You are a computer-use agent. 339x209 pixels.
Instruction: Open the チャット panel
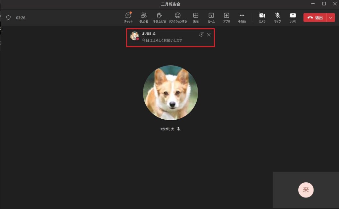[x=128, y=17]
